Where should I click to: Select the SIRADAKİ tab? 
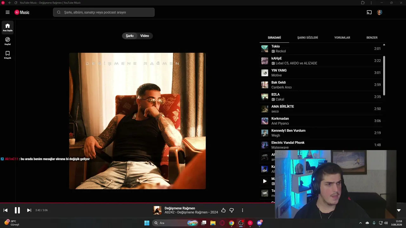click(x=274, y=38)
